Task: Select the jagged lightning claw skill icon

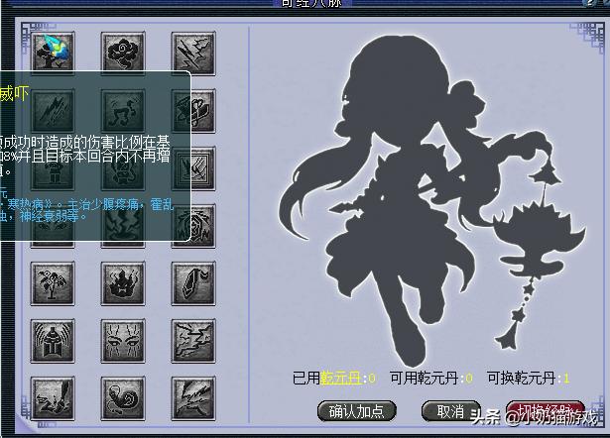Action: pyautogui.click(x=193, y=398)
